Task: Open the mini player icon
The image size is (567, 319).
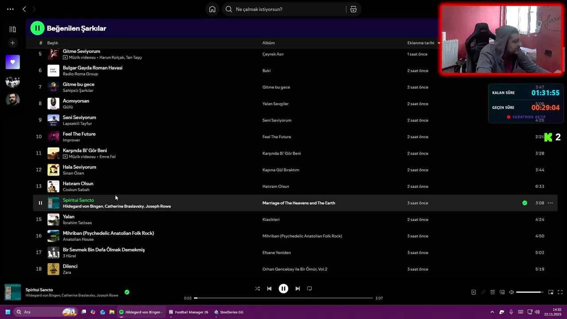Action: pos(551,292)
